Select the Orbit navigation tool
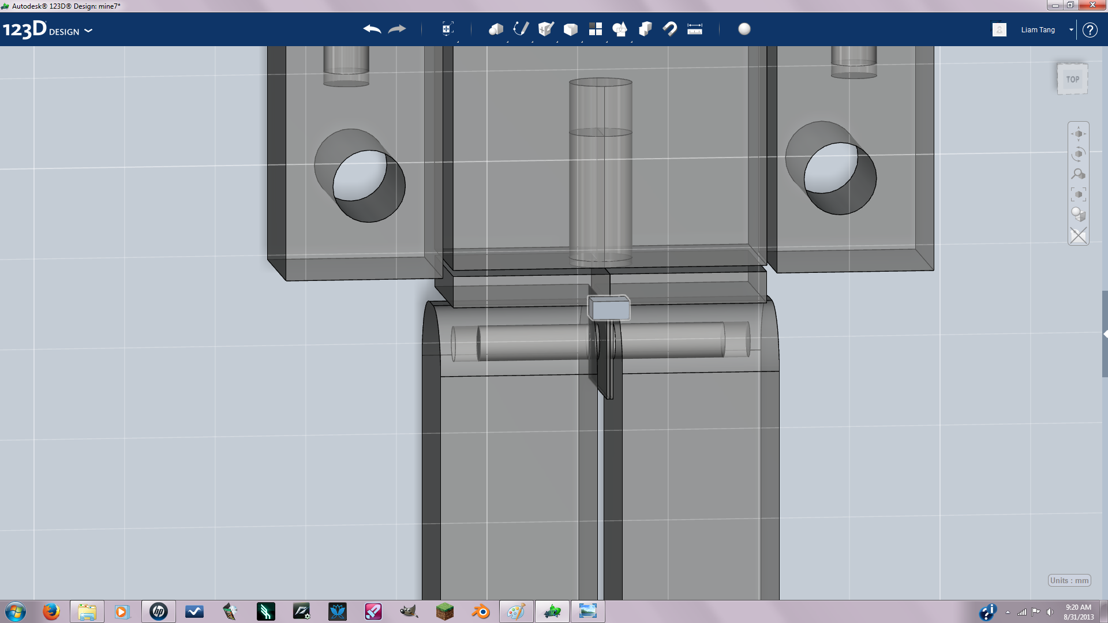 point(1079,154)
